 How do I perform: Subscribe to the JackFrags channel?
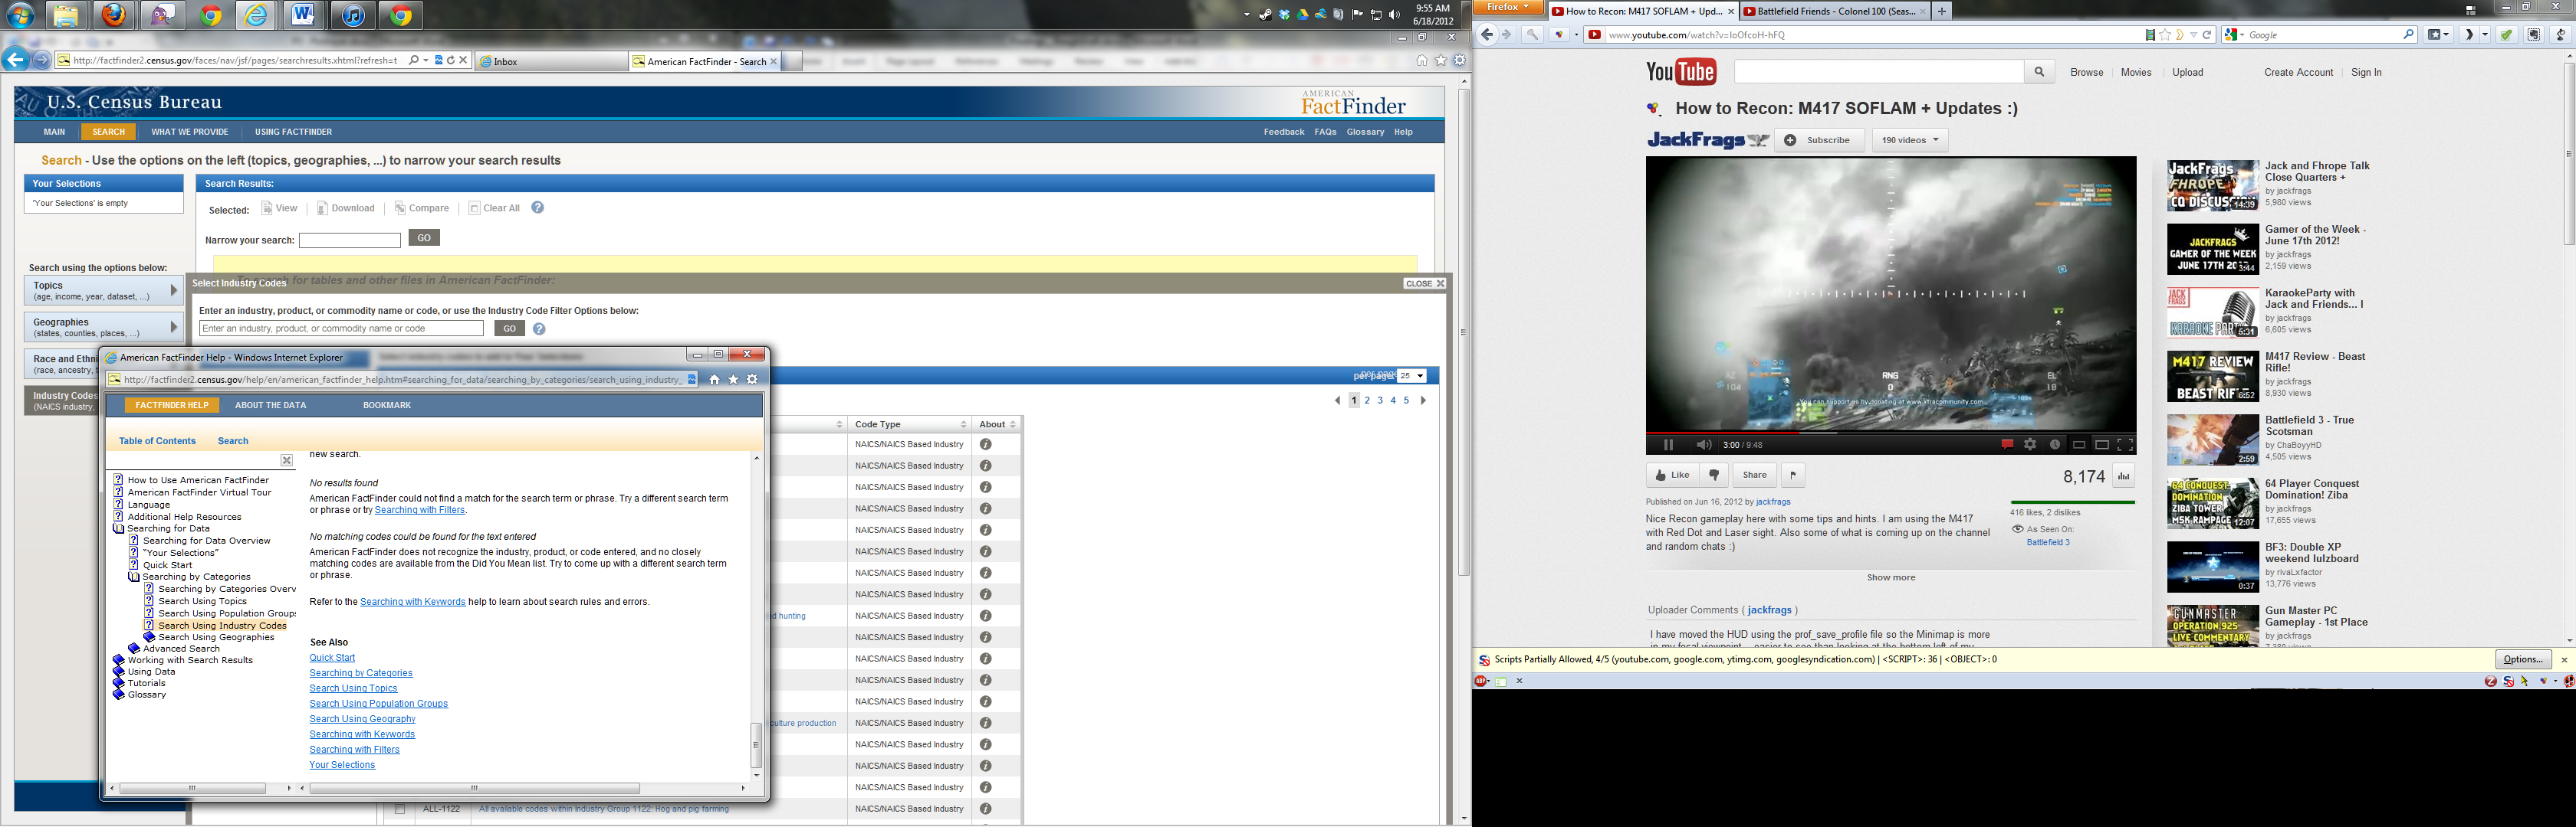pyautogui.click(x=1818, y=140)
